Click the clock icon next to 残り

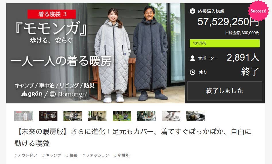[192, 72]
